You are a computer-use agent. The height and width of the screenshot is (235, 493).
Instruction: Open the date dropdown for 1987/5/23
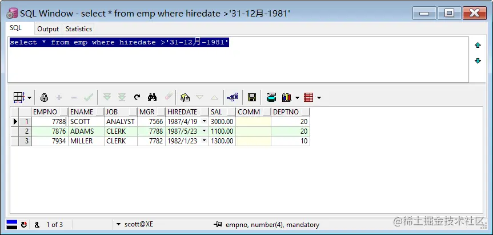tap(205, 131)
